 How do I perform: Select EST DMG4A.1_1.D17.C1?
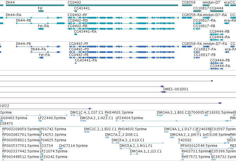pos(166,132)
